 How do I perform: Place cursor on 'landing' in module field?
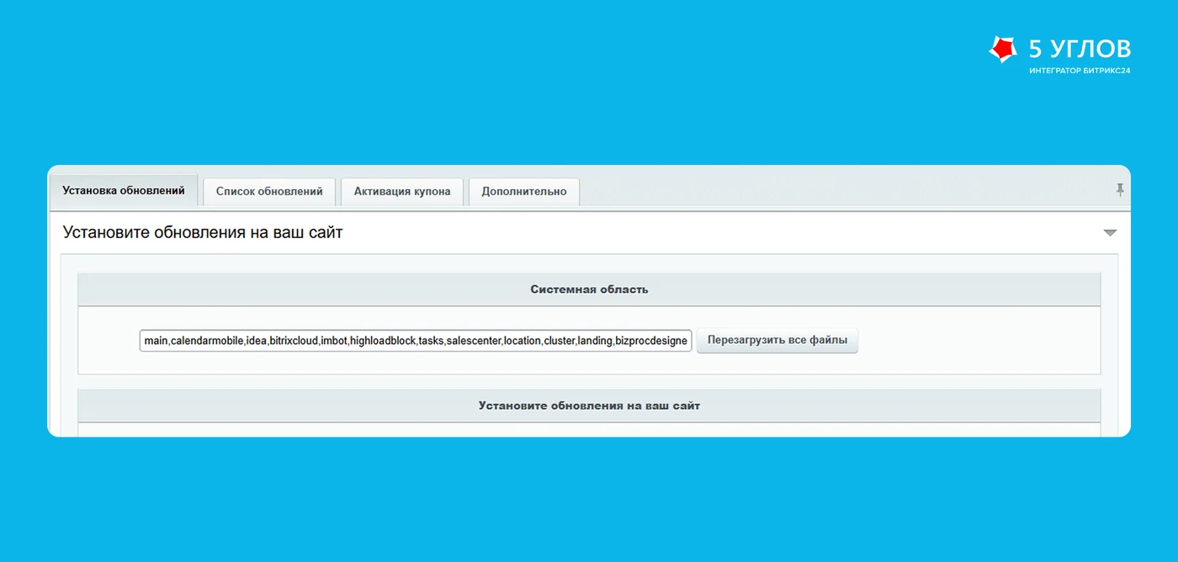594,341
